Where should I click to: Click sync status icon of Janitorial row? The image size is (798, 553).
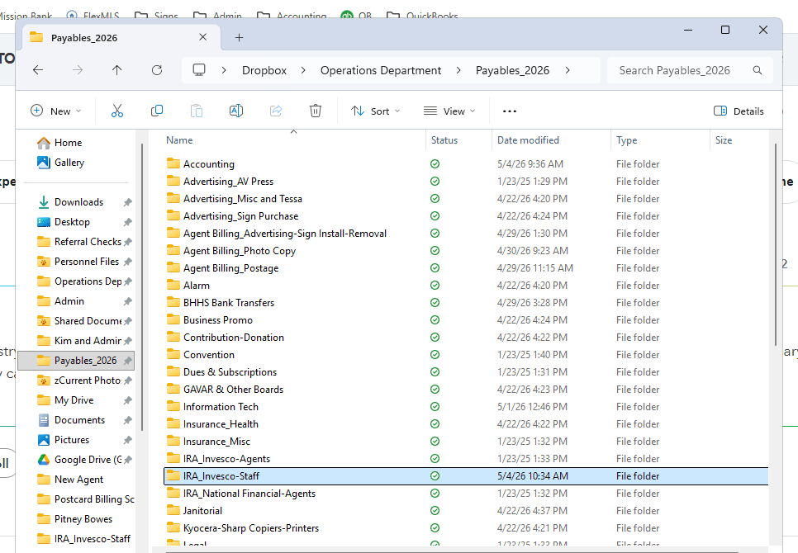(x=435, y=510)
